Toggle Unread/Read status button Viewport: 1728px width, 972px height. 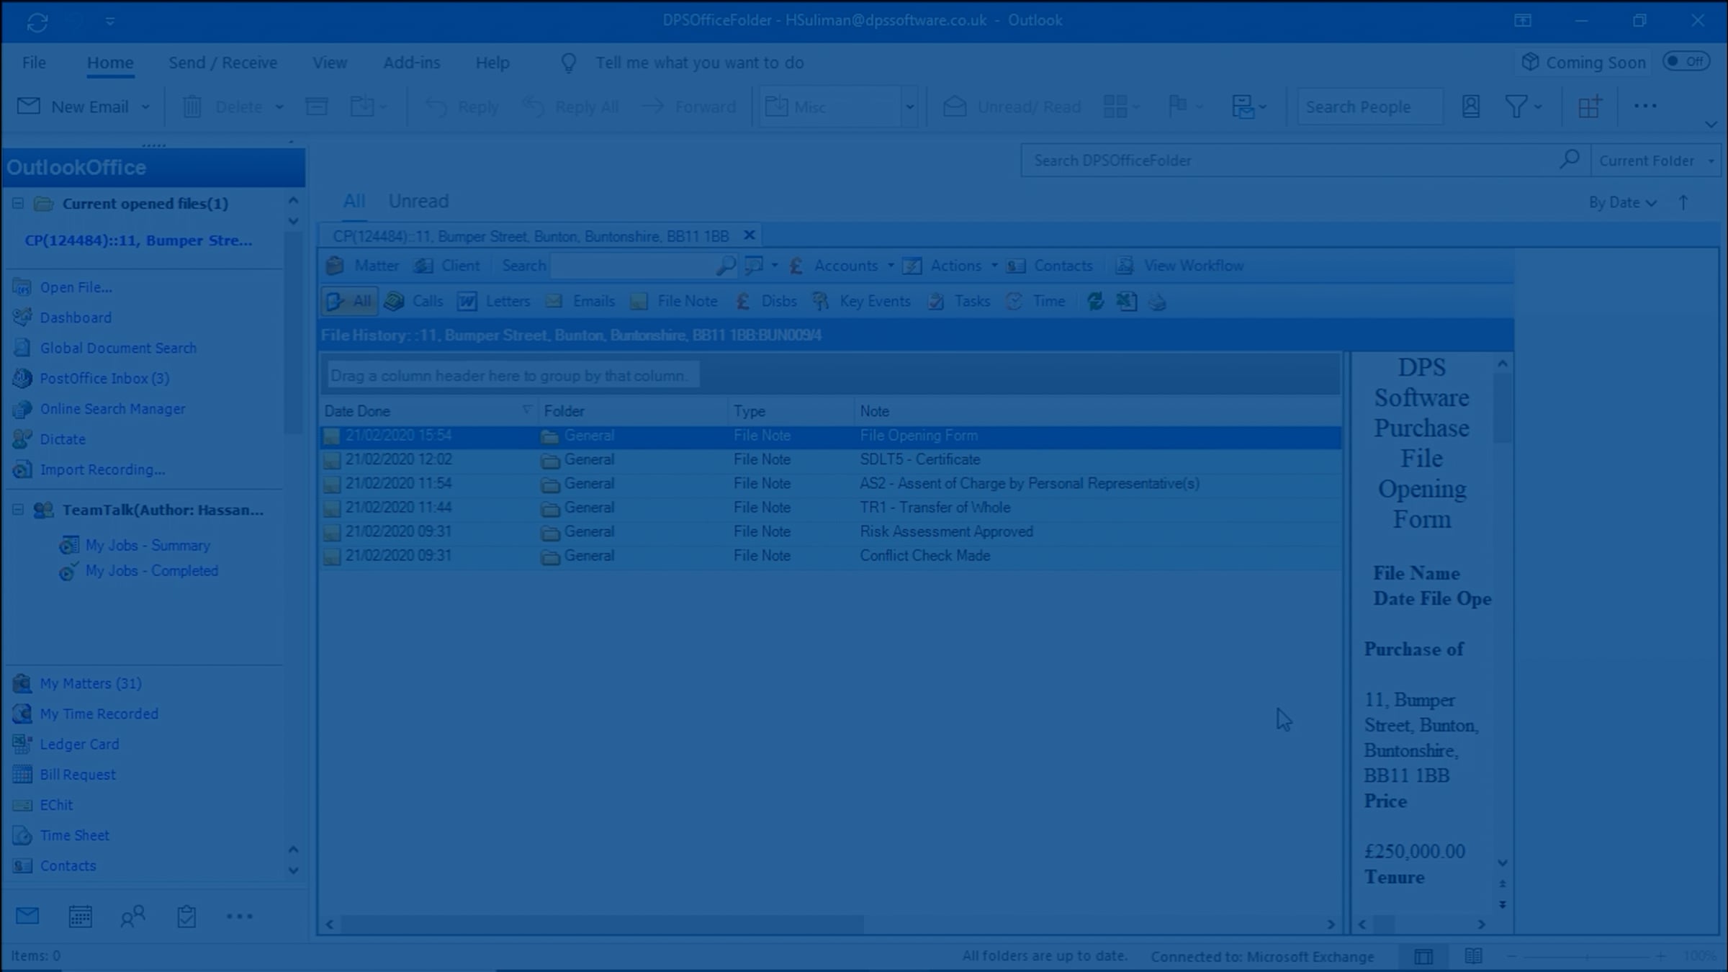coord(1012,107)
